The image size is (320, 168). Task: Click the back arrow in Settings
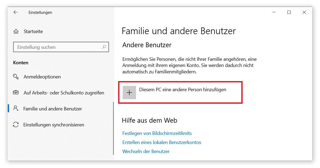(x=15, y=12)
